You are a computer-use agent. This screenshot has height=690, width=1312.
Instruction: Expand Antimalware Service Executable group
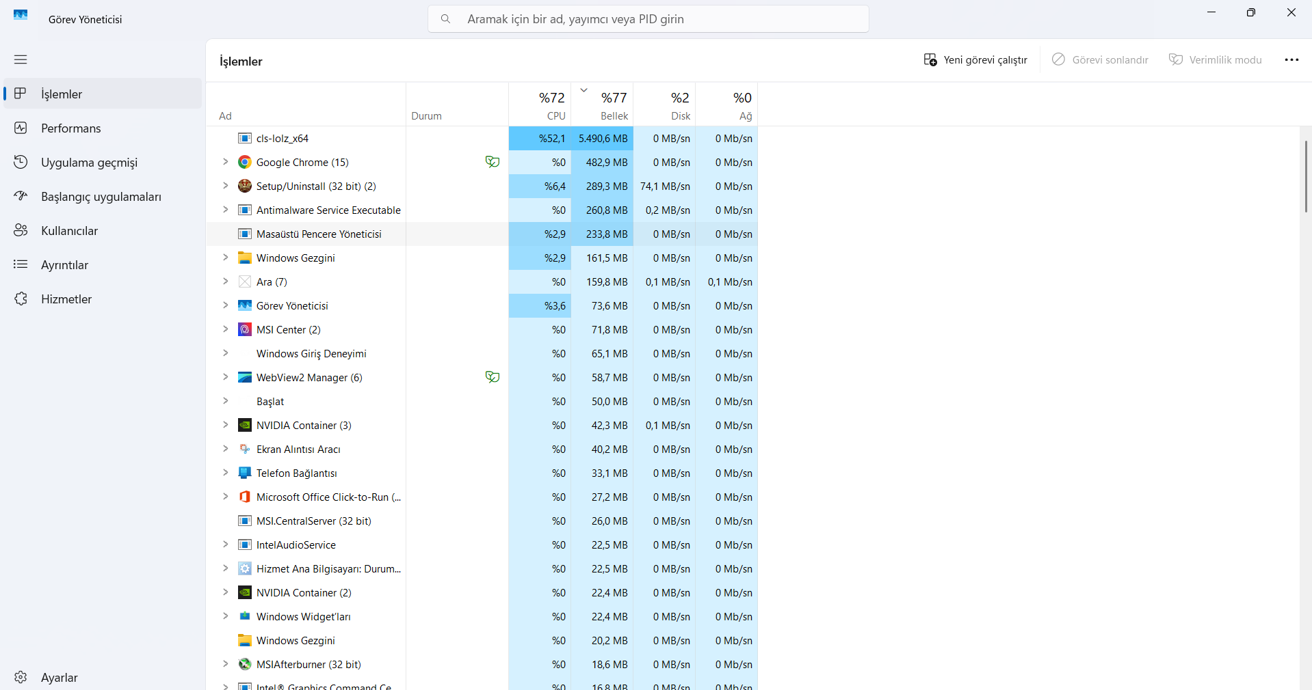pos(225,210)
